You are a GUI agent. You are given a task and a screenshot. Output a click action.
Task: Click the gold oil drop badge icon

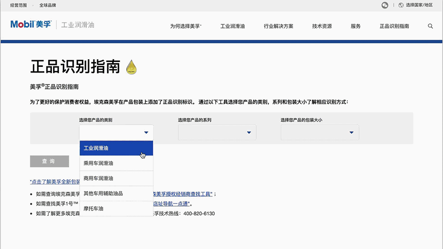click(132, 67)
